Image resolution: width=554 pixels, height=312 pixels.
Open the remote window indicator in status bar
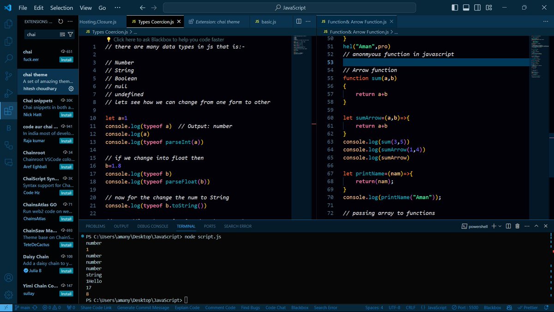(6, 307)
